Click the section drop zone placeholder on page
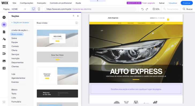Viewport: 195px width, 106px height. [x=136, y=89]
